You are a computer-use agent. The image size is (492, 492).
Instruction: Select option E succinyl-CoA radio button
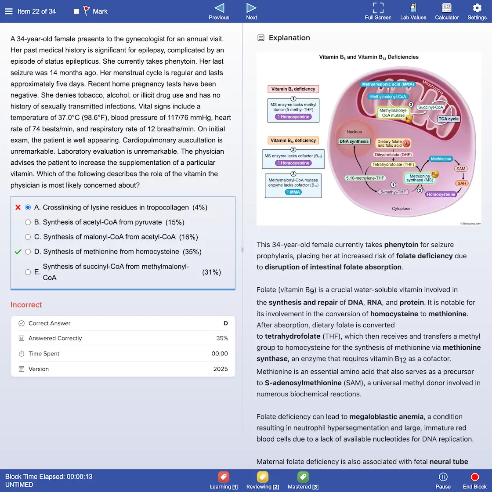pos(28,272)
